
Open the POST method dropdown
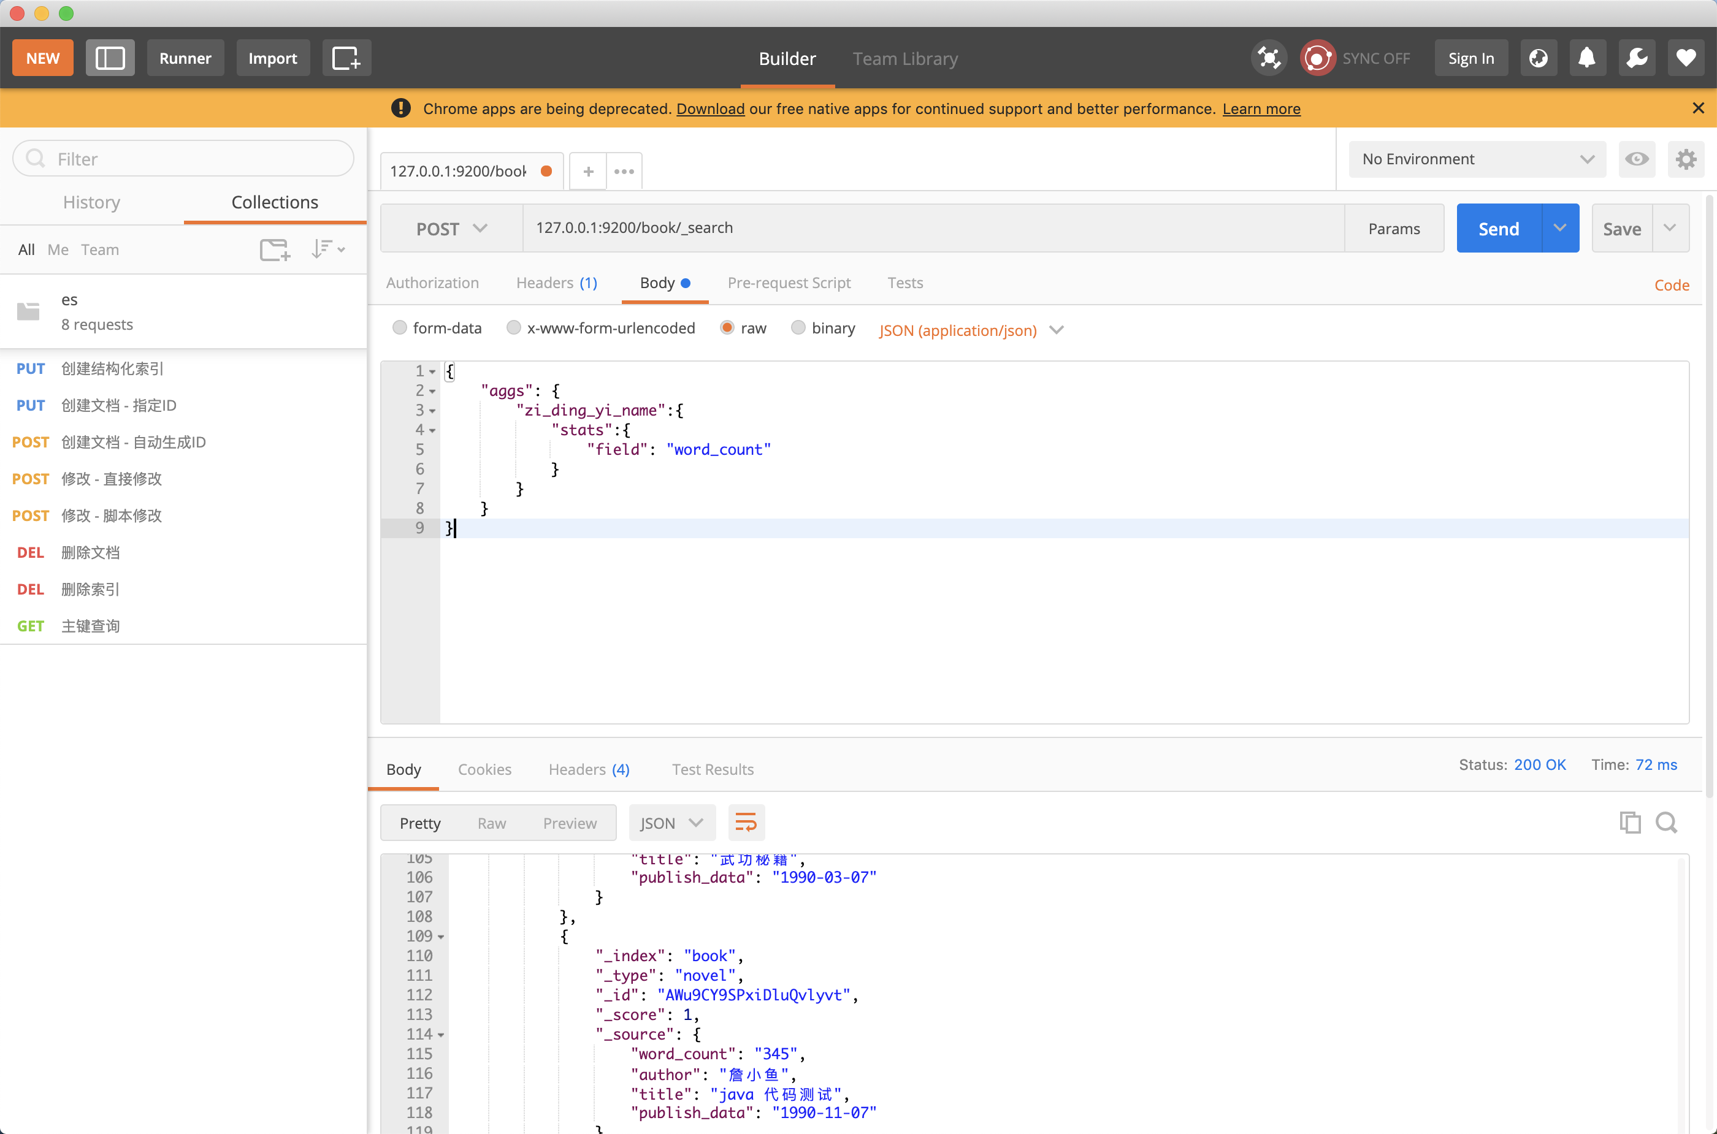(451, 229)
